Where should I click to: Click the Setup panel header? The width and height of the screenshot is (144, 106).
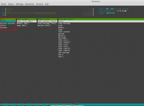[8, 19]
